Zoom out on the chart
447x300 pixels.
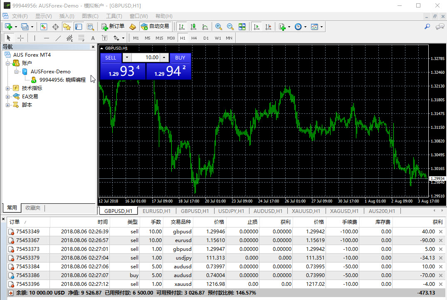point(230,27)
